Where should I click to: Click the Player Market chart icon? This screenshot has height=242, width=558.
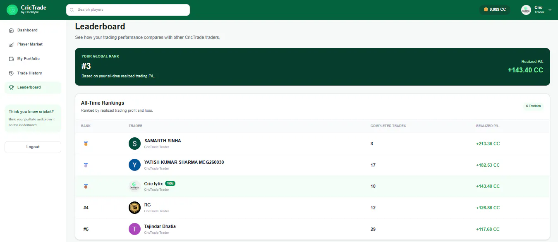(x=12, y=44)
